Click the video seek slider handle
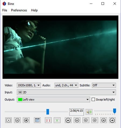The width and height of the screenshot is (121, 128). click(48, 112)
